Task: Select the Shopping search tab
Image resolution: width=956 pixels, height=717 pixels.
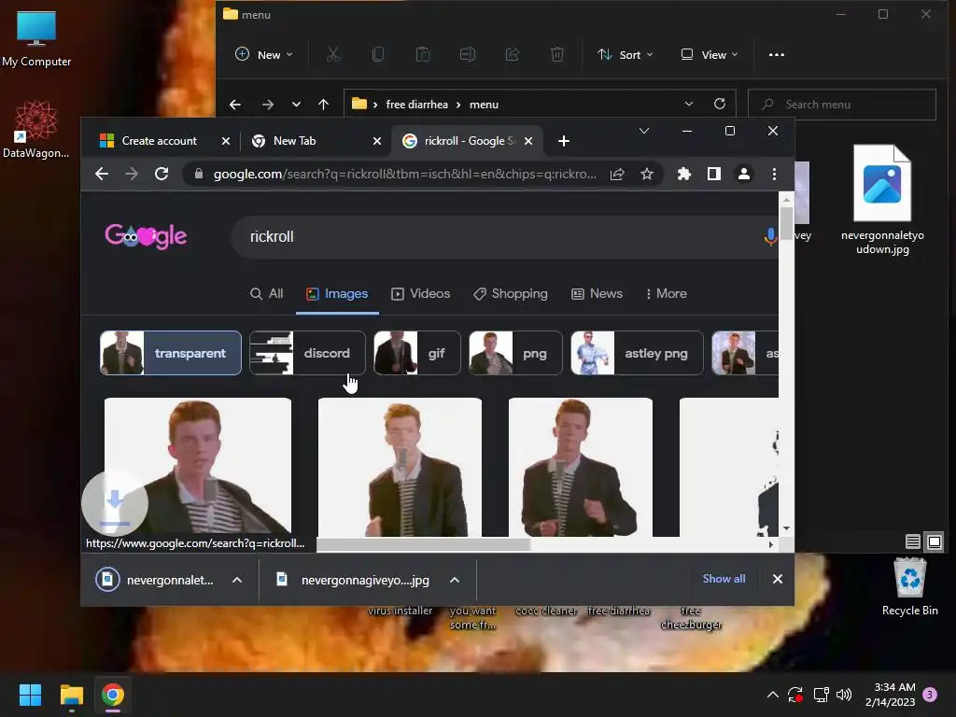Action: 511,294
